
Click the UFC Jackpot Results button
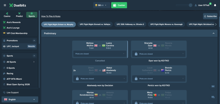tap(32, 46)
